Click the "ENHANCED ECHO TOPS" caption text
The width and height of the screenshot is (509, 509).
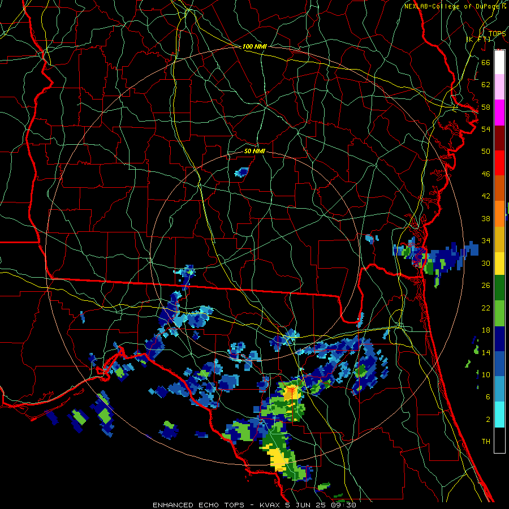[198, 505]
